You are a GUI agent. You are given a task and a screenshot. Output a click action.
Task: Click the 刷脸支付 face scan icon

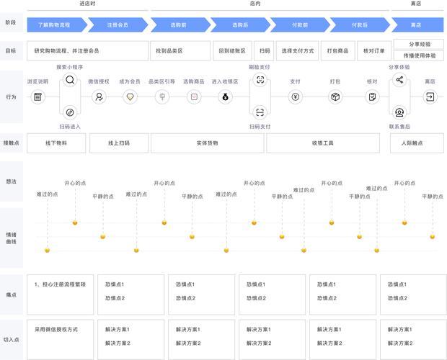pos(260,80)
